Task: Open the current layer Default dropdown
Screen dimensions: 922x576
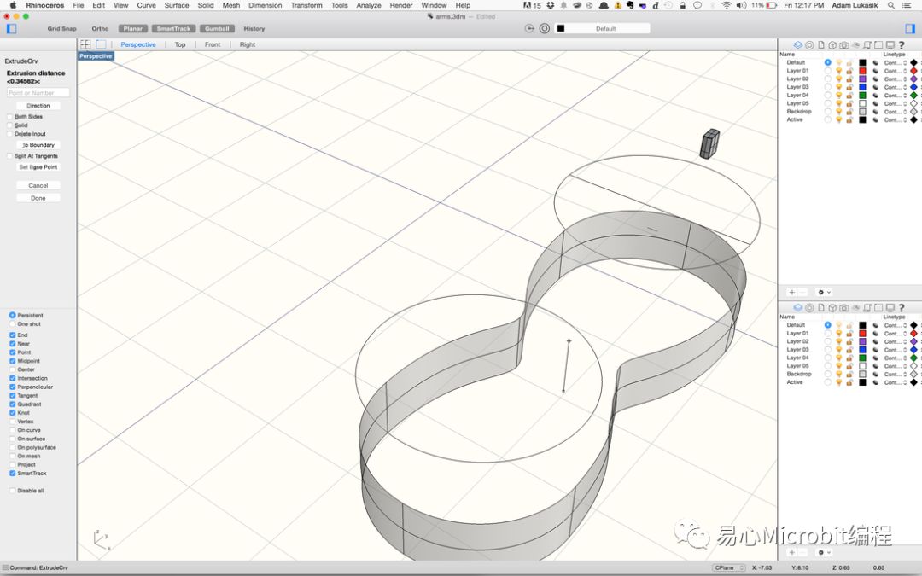Action: tap(604, 28)
